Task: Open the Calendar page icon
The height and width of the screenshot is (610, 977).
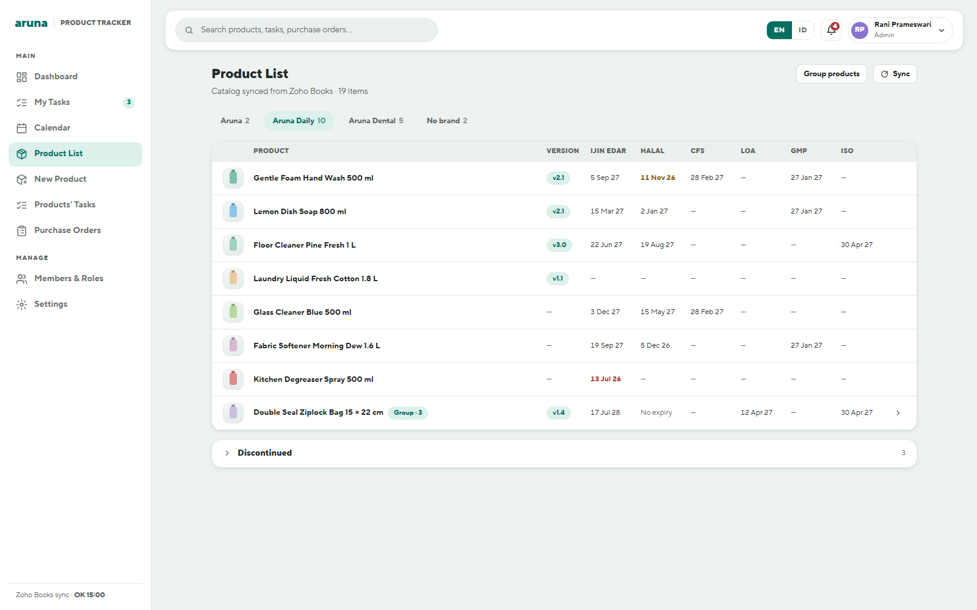Action: tap(22, 128)
